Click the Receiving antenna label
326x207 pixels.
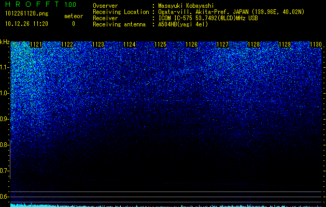(x=119, y=24)
